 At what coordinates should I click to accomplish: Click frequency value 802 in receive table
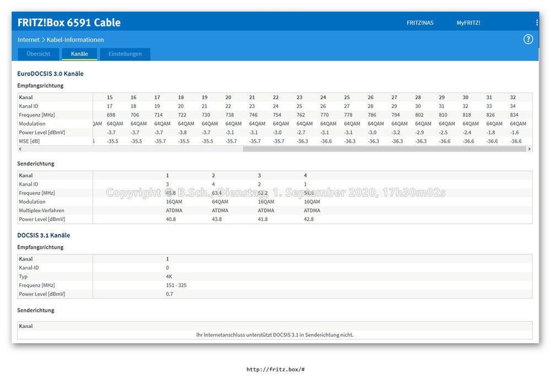419,115
